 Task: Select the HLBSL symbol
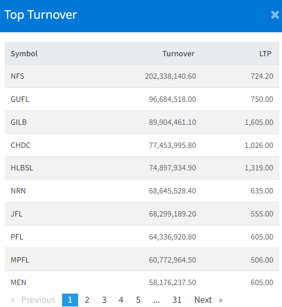[22, 168]
